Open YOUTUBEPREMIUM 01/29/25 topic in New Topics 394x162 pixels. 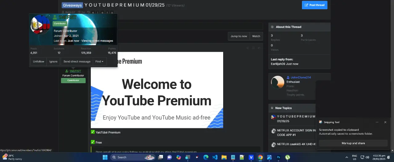click(x=296, y=119)
